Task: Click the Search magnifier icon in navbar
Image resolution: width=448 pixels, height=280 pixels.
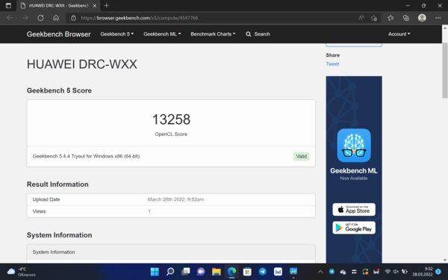Action: click(x=249, y=34)
